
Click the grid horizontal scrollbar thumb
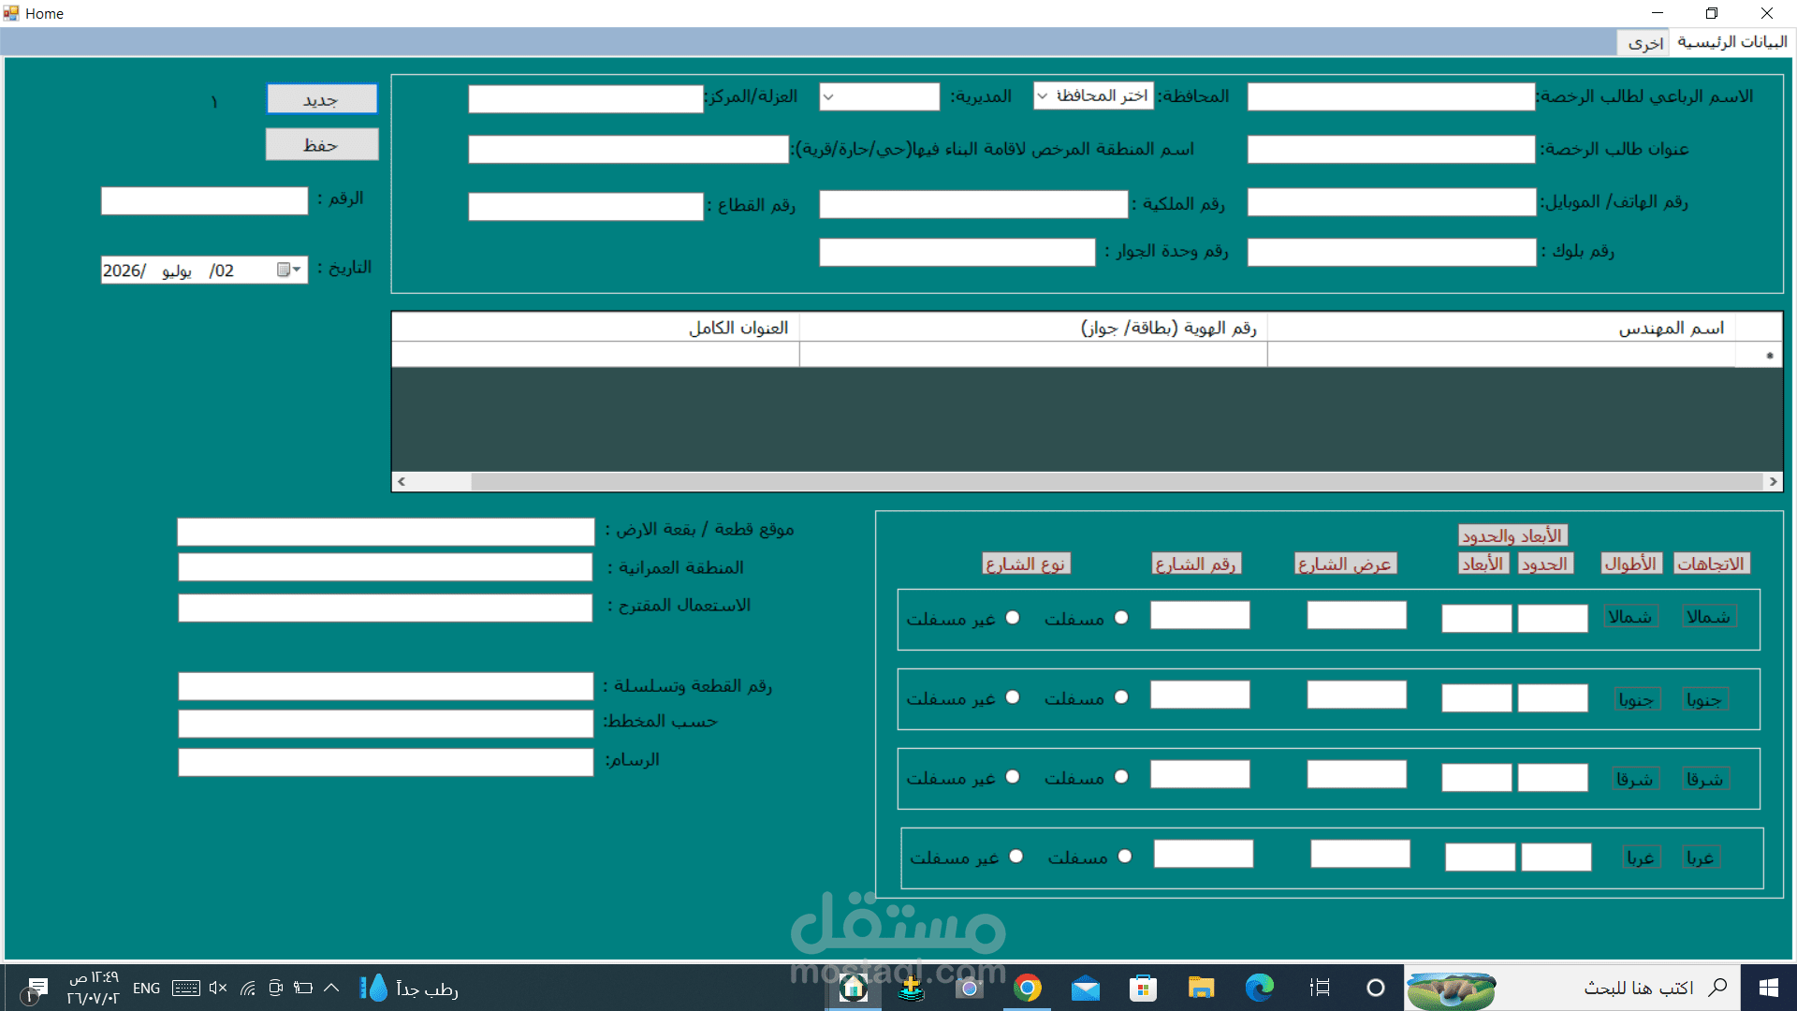tap(1117, 481)
